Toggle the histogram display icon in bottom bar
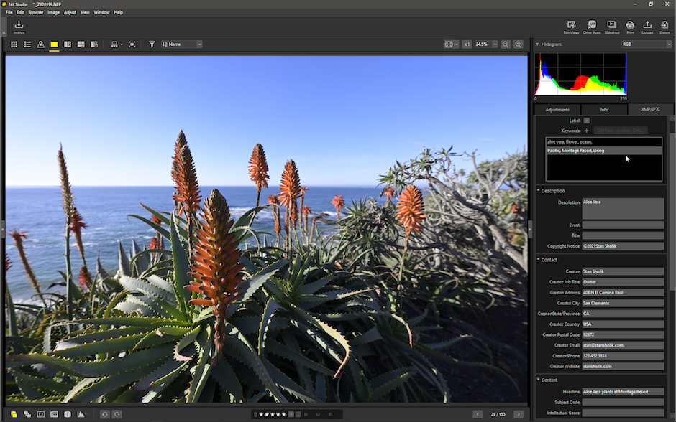This screenshot has height=422, width=676. [x=81, y=414]
